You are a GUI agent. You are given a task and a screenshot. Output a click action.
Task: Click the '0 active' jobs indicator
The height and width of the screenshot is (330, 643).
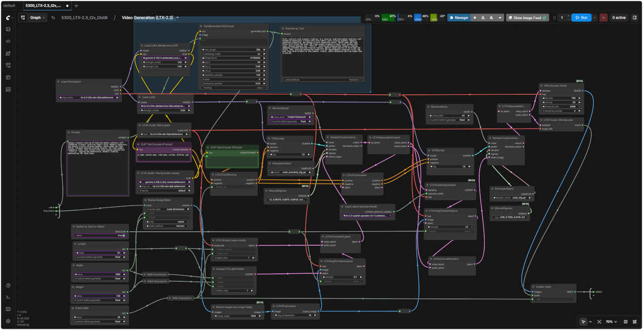click(x=618, y=18)
